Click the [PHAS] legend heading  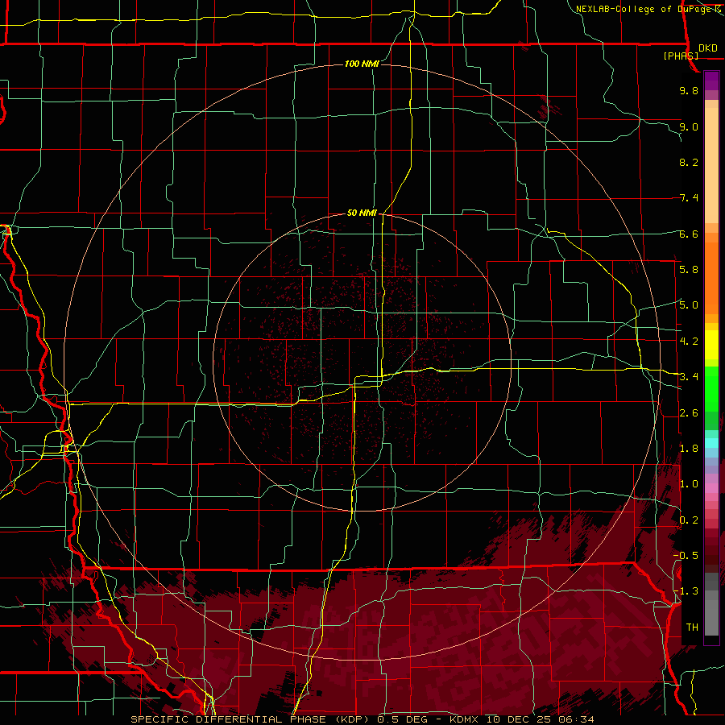click(x=681, y=56)
